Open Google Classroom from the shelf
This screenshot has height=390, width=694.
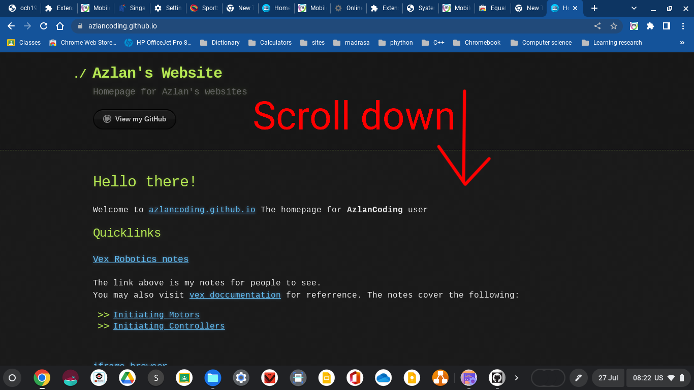[x=184, y=378]
